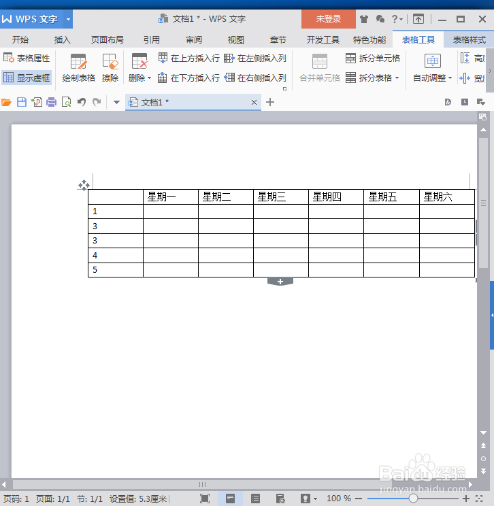This screenshot has height=506, width=494.
Task: Select the eraser tool (擦除)
Action: [110, 68]
